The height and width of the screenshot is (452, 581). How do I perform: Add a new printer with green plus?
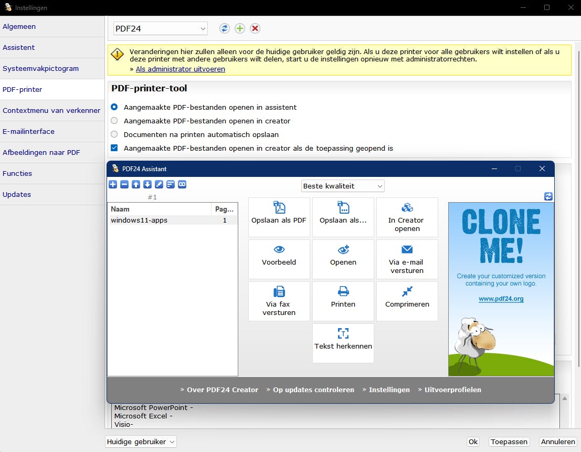click(240, 28)
